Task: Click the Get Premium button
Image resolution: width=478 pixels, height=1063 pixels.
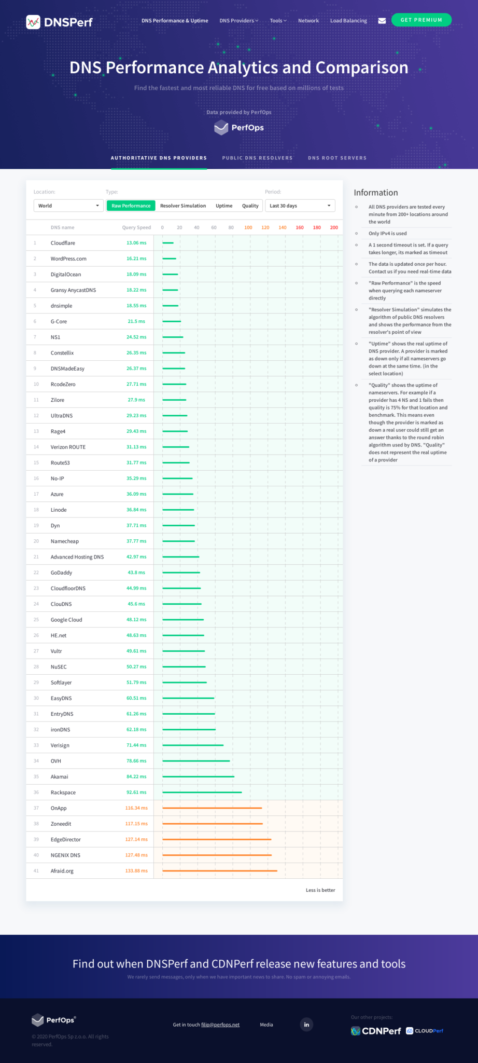Action: (x=421, y=20)
